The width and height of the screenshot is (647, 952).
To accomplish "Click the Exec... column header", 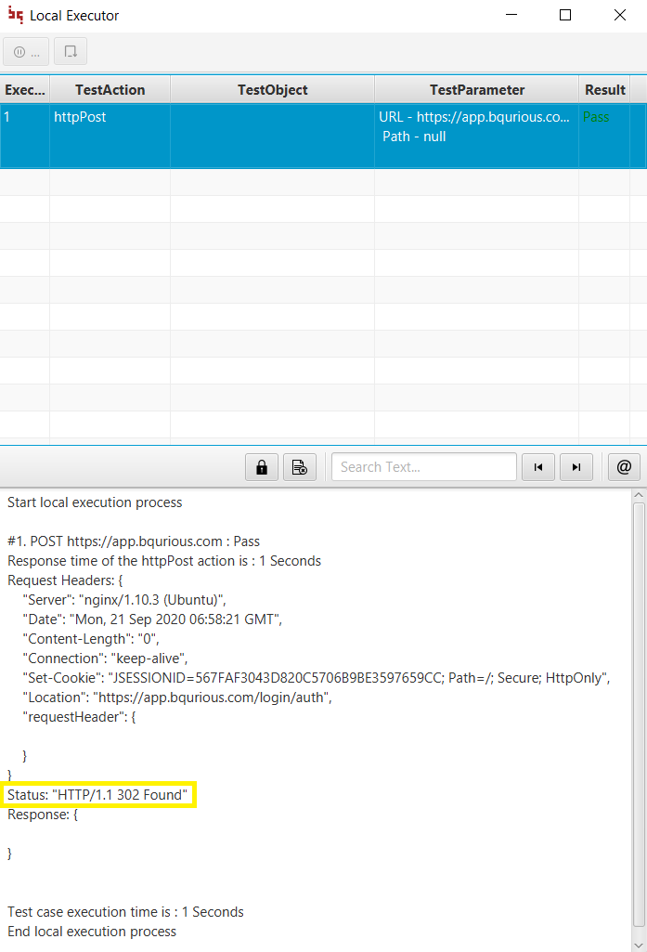I will point(25,90).
